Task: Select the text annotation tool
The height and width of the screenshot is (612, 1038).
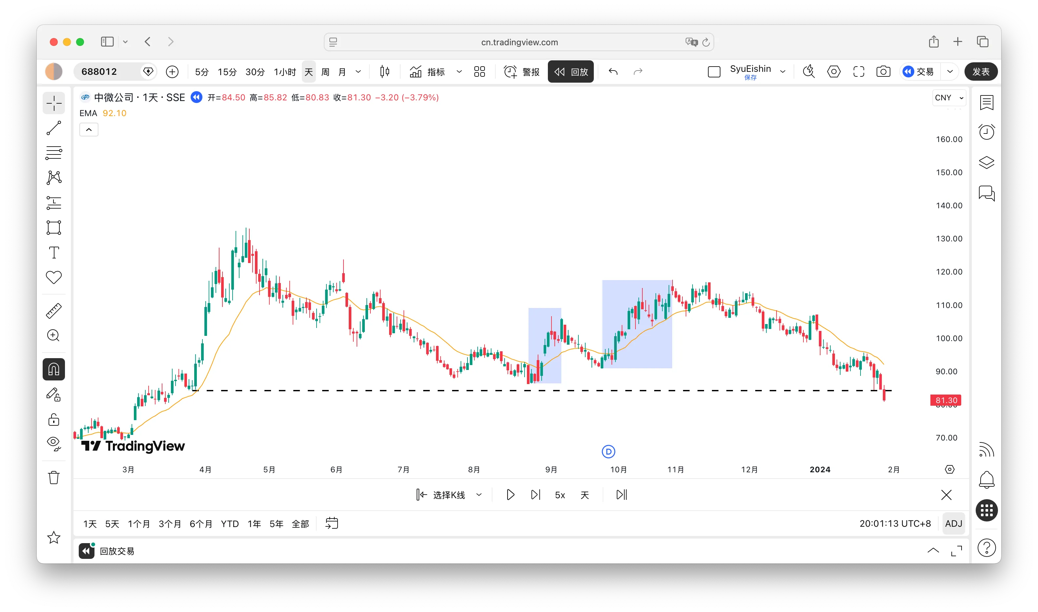Action: tap(53, 253)
